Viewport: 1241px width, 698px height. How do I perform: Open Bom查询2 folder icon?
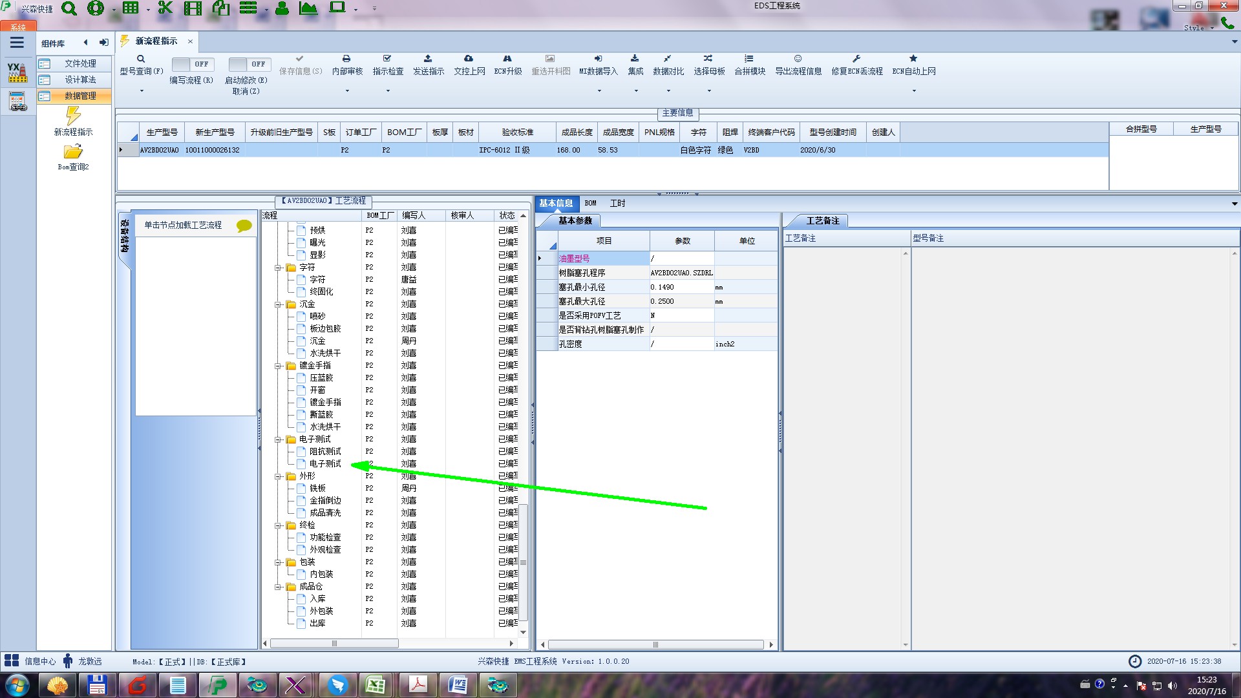[x=73, y=156]
